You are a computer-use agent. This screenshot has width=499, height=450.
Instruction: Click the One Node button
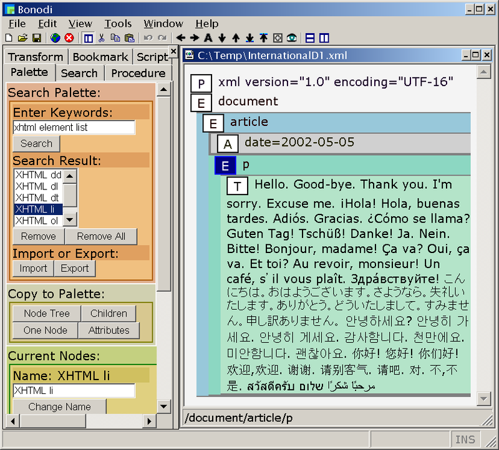[45, 330]
